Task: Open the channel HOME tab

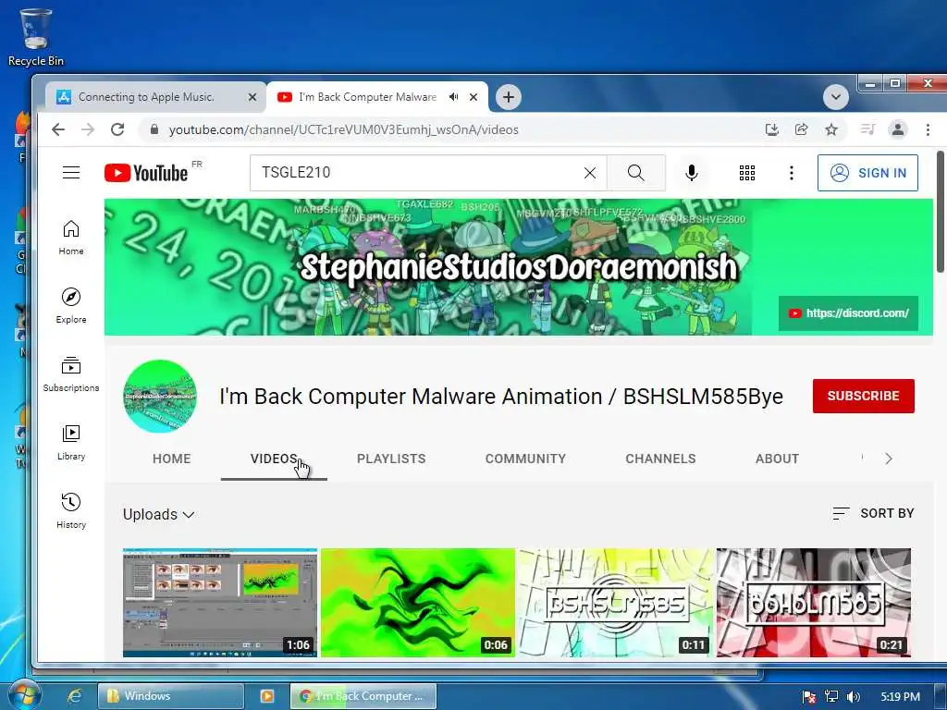Action: tap(171, 459)
